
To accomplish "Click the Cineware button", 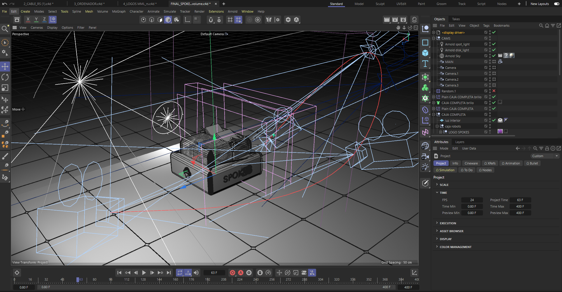I will [x=471, y=163].
